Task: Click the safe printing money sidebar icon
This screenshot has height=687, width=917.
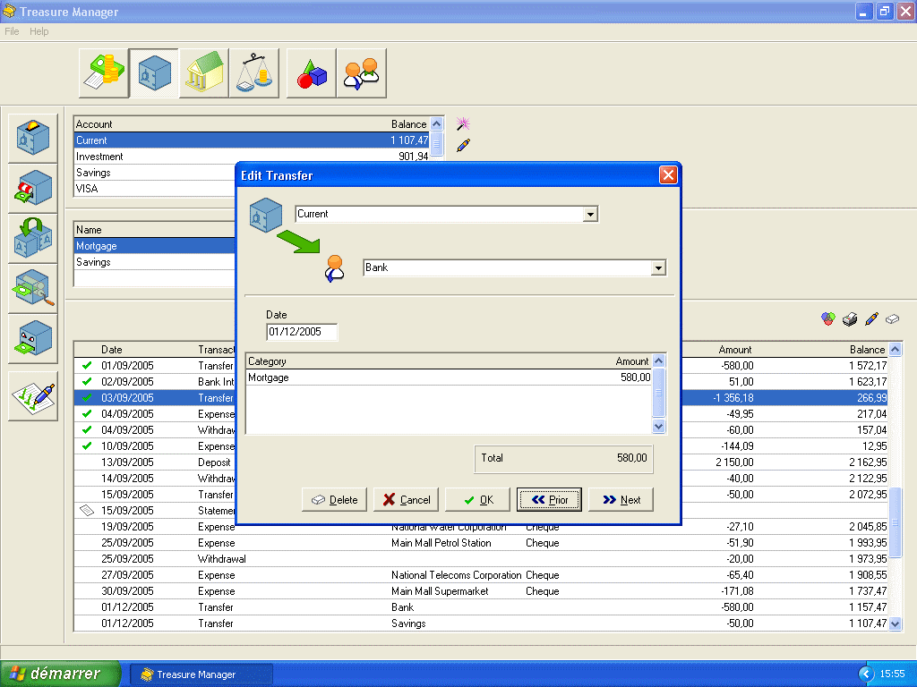Action: click(33, 339)
